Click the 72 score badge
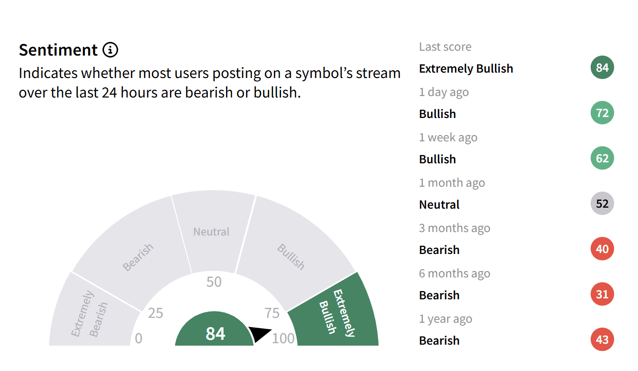Image resolution: width=638 pixels, height=371 pixels. point(602,113)
